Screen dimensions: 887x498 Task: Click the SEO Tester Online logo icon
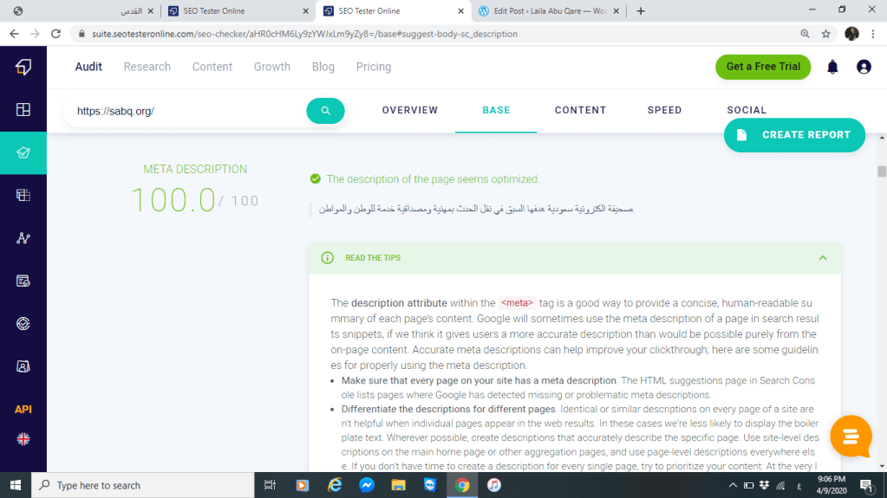[23, 67]
